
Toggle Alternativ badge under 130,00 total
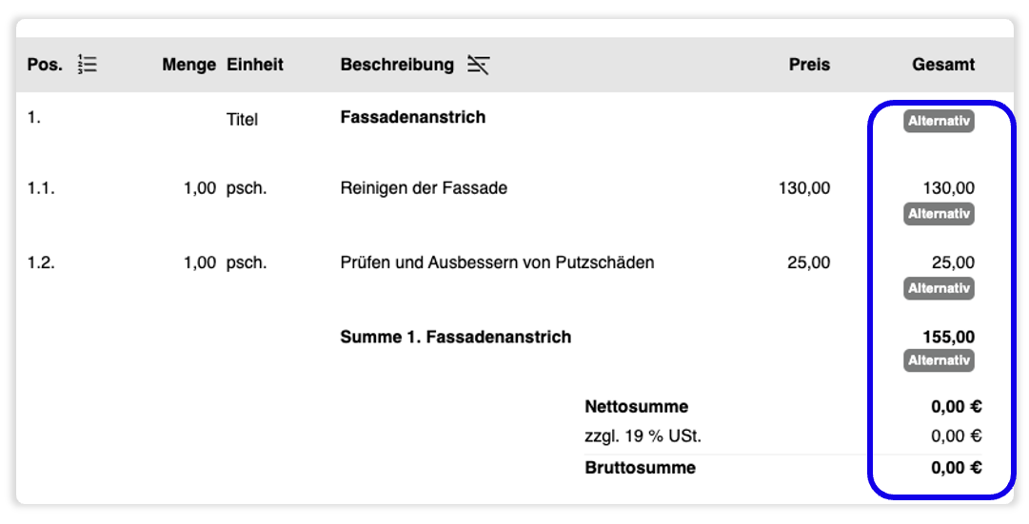(939, 214)
